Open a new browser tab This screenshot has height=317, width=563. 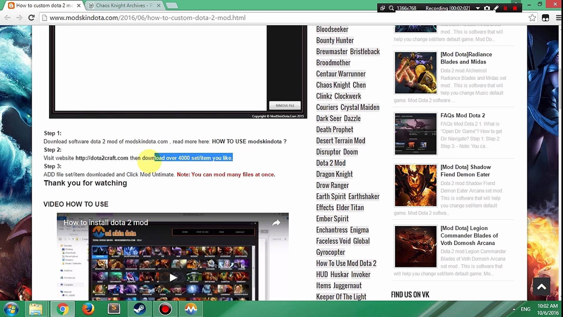coord(172,6)
